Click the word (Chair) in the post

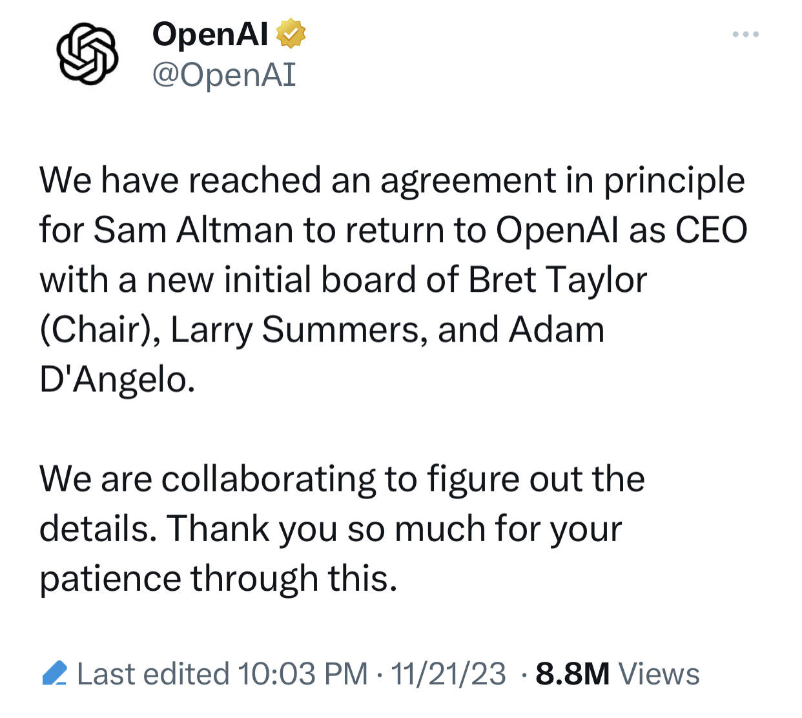point(101,331)
